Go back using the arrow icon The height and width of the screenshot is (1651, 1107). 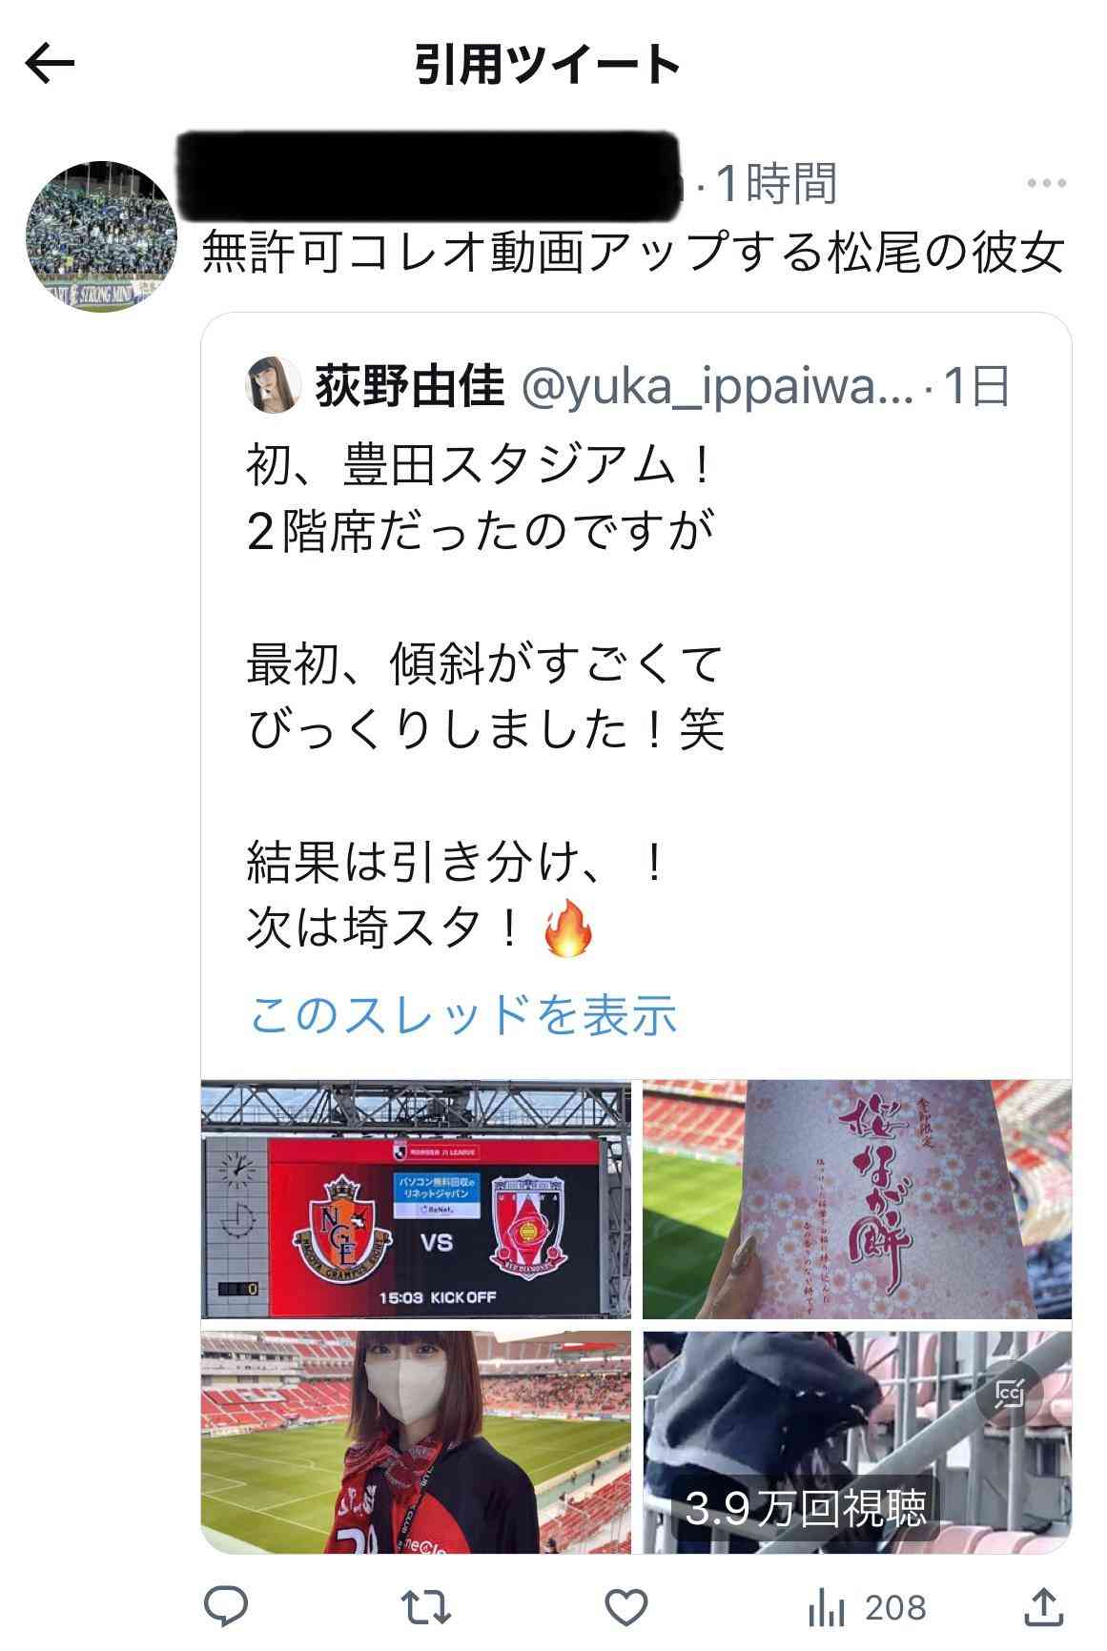50,64
